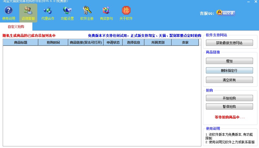Viewport: 259px width, 148px height.
Task: Click 获取最新支持网站 button
Action: 229,43
